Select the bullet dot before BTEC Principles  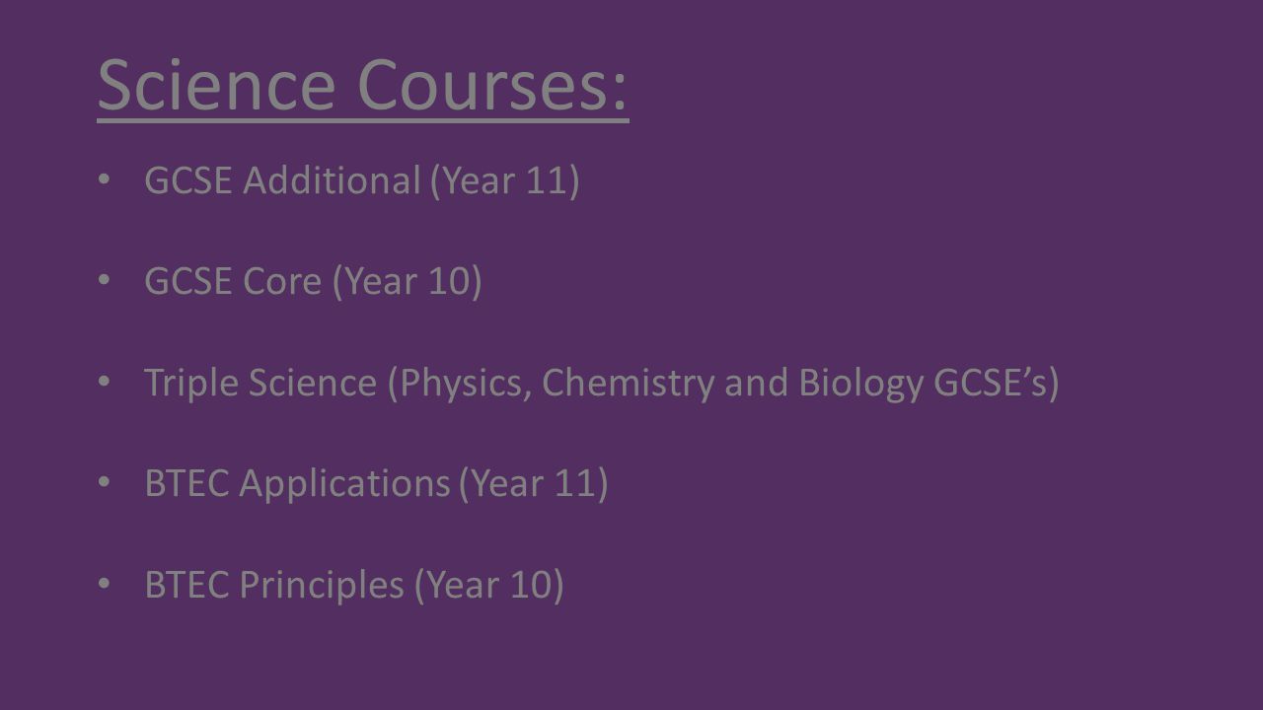[107, 584]
